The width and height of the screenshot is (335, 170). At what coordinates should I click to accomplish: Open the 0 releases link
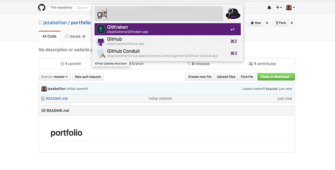pos(199,63)
